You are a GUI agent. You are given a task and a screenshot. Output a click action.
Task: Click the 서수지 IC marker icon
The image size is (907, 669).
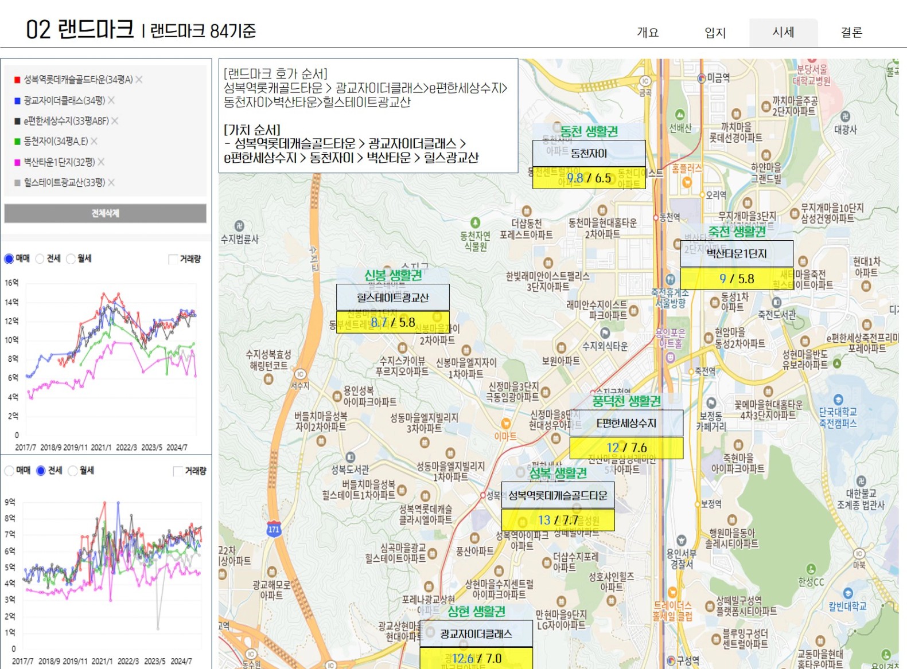[300, 374]
